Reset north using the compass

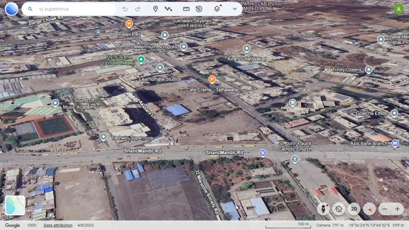[x=369, y=209]
